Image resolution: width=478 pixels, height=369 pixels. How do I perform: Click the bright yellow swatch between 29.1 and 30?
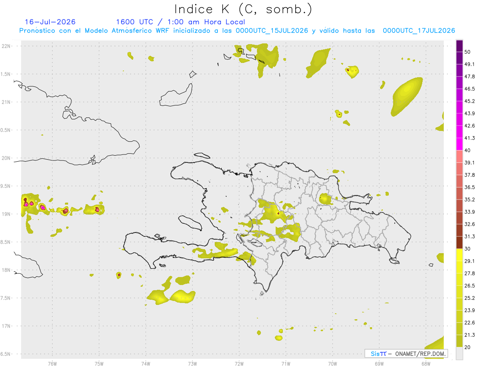[x=459, y=255]
